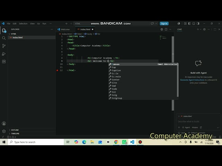Start a new chat with plus icon
Screen dimensions: 222x166
[x=198, y=29]
